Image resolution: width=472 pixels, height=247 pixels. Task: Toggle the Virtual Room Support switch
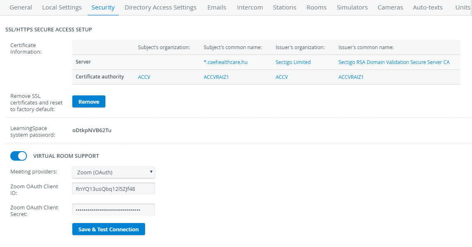coord(19,156)
